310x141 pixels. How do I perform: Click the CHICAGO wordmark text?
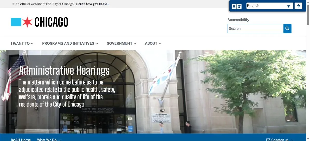pyautogui.click(x=51, y=22)
